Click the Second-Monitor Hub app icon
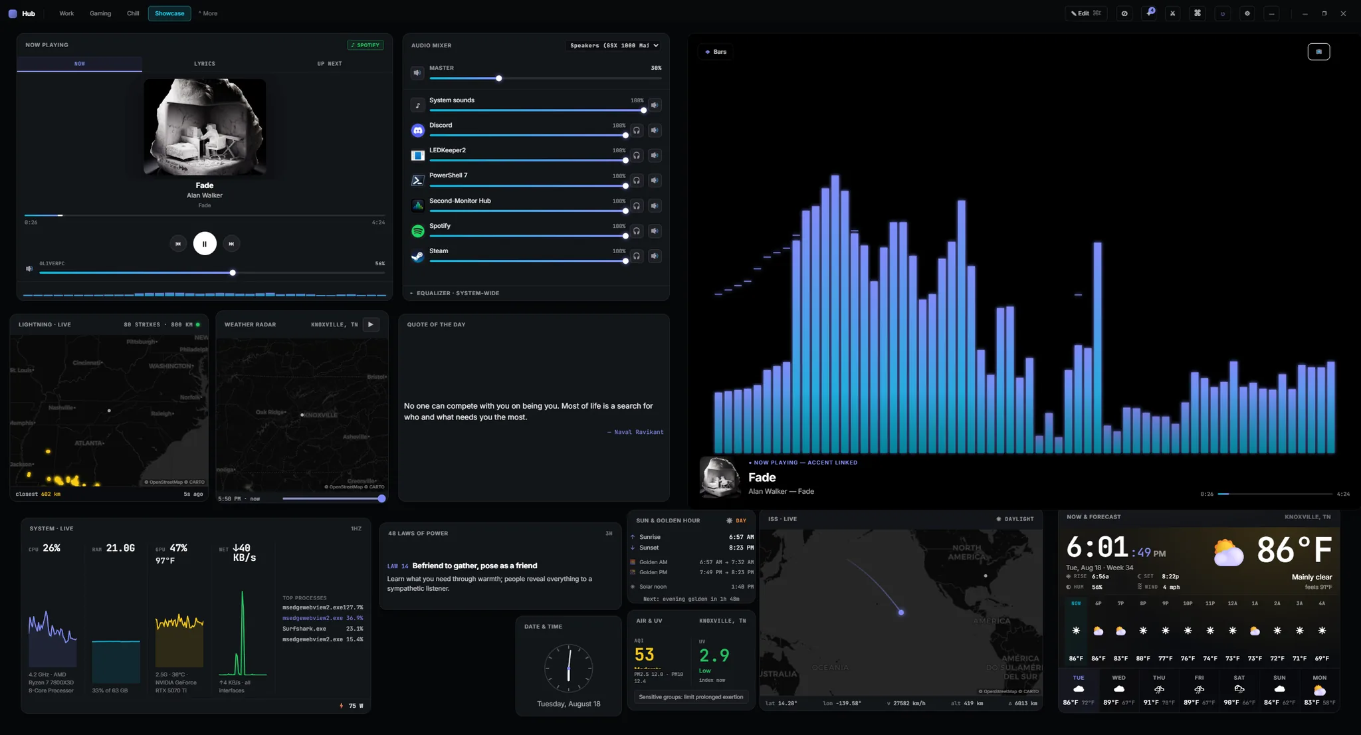This screenshot has height=735, width=1361. 417,206
